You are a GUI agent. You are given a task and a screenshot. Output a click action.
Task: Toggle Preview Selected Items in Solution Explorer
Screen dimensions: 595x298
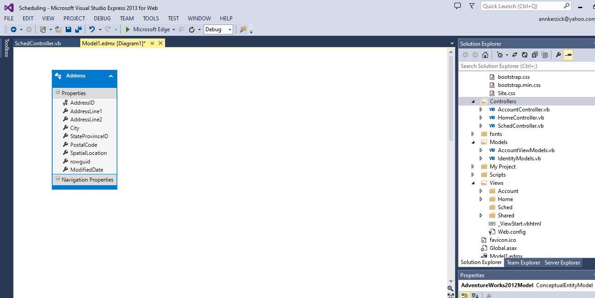[545, 54]
